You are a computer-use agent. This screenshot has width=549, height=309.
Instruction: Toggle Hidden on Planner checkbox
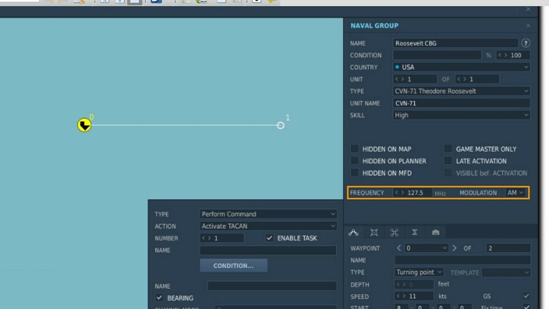point(354,161)
